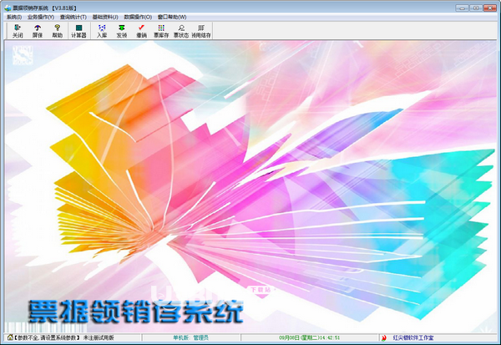Open the 业务操作(Y) menu
Screen dimensions: 501x345
[x=41, y=17]
